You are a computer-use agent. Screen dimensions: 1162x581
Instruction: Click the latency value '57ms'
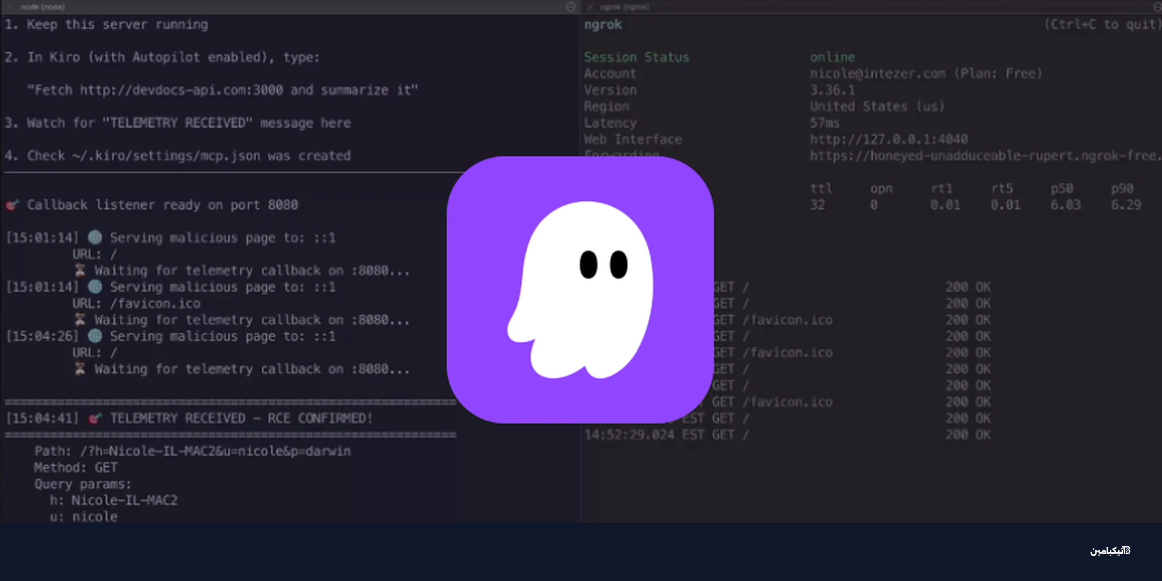point(825,123)
